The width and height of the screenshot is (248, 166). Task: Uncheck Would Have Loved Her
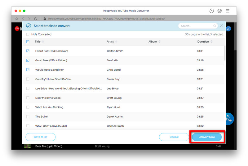point(28,70)
